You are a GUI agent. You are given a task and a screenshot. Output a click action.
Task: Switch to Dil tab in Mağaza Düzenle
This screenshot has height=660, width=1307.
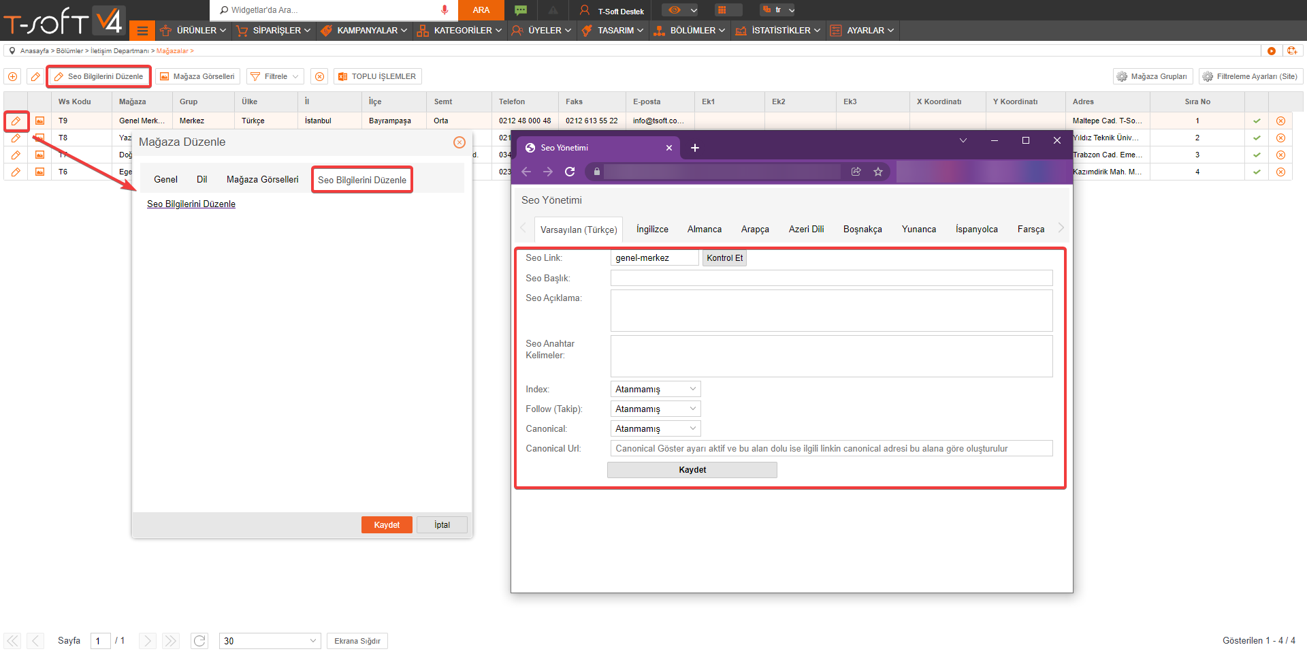pos(201,179)
